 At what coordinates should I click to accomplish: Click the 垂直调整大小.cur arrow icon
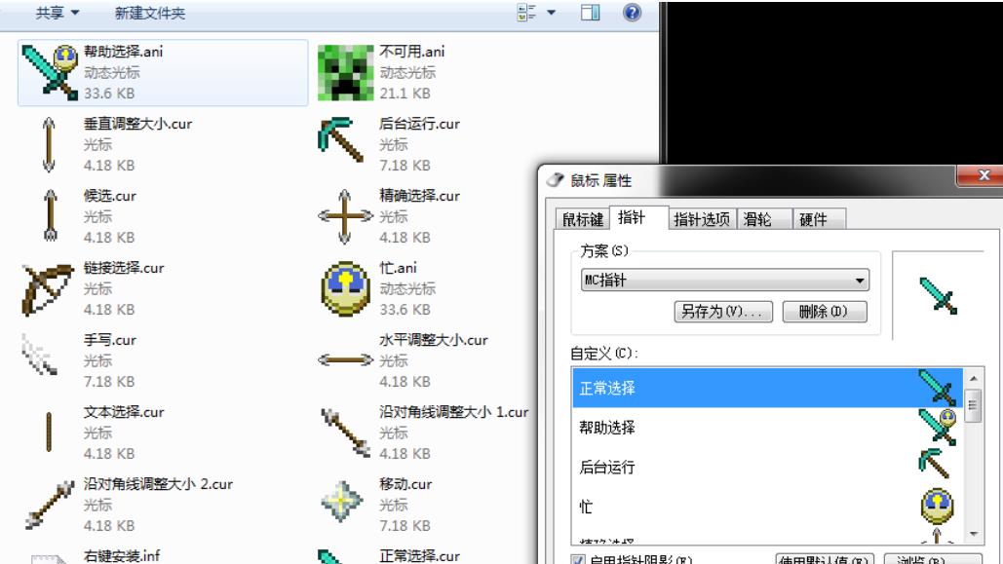click(49, 144)
